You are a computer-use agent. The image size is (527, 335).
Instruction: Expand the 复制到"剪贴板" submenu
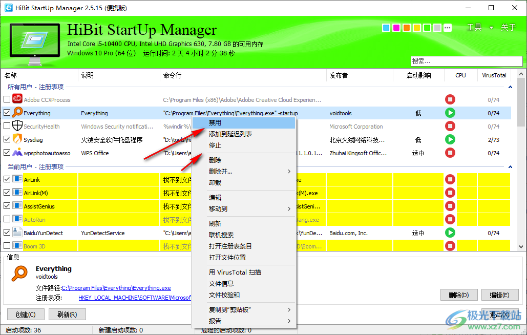[289, 309]
